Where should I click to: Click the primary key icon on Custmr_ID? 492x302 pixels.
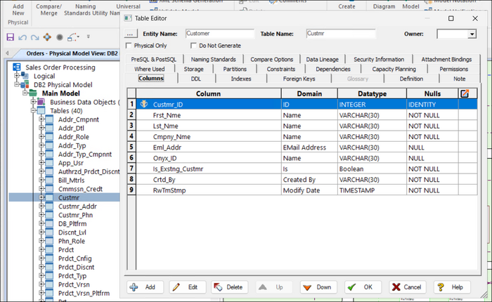pyautogui.click(x=144, y=104)
